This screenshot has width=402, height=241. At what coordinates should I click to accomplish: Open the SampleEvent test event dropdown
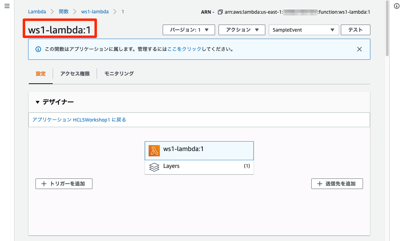pyautogui.click(x=304, y=30)
